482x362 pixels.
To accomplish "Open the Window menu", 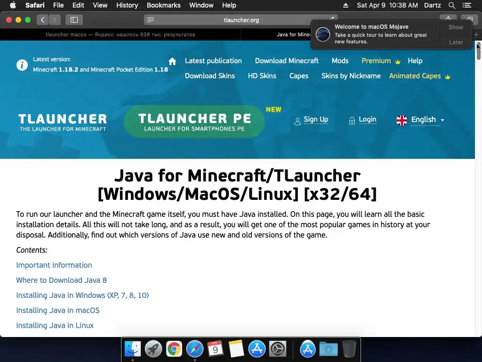I will coord(201,5).
